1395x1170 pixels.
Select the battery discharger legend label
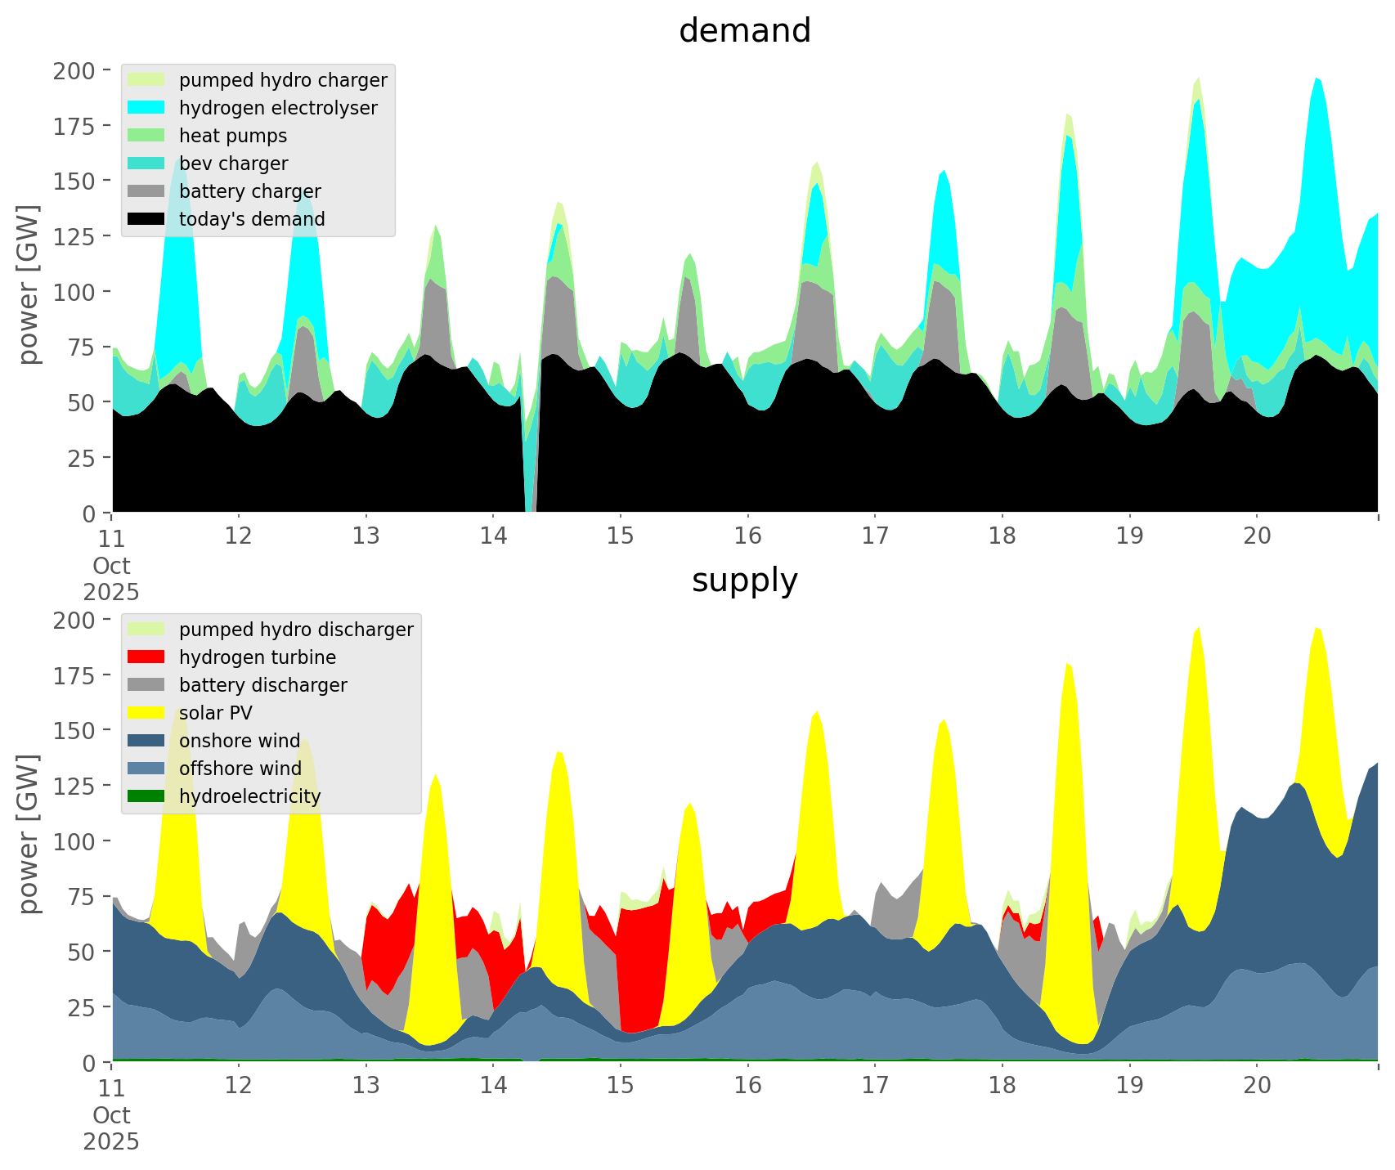pos(262,685)
